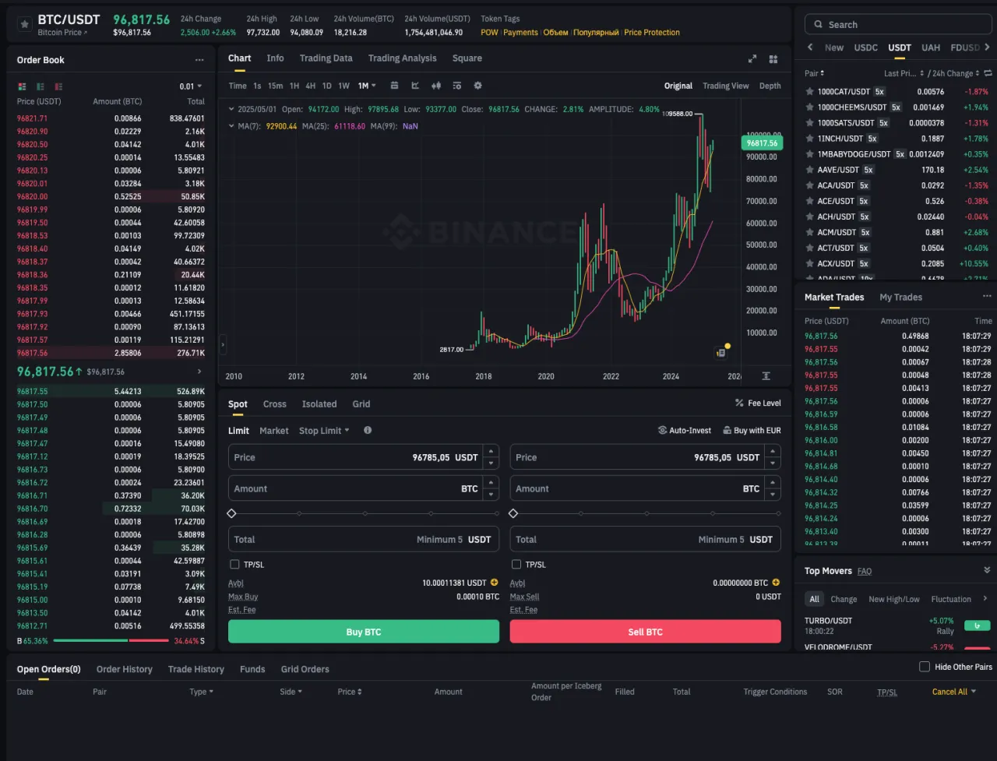The width and height of the screenshot is (997, 761).
Task: Open Buy with EUR link
Action: tap(752, 431)
